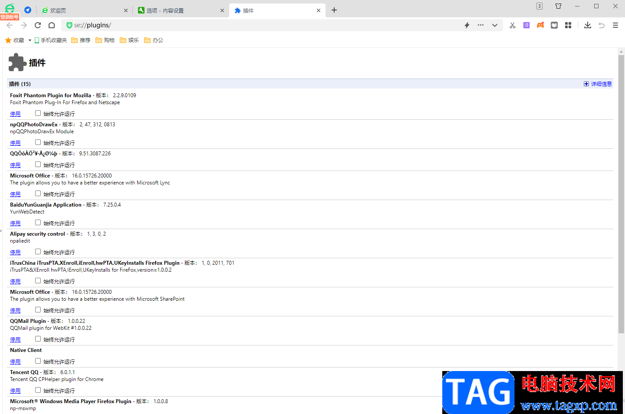
Task: Disable Native Client via 停用 link
Action: coord(15,362)
